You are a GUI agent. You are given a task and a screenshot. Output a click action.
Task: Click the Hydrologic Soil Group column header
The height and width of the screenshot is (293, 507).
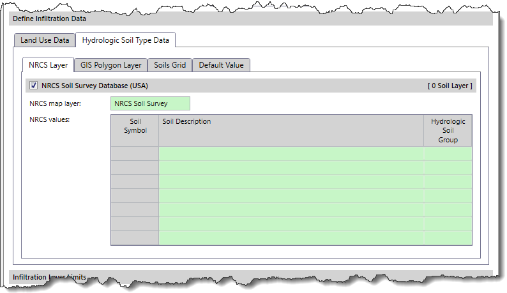coord(448,131)
